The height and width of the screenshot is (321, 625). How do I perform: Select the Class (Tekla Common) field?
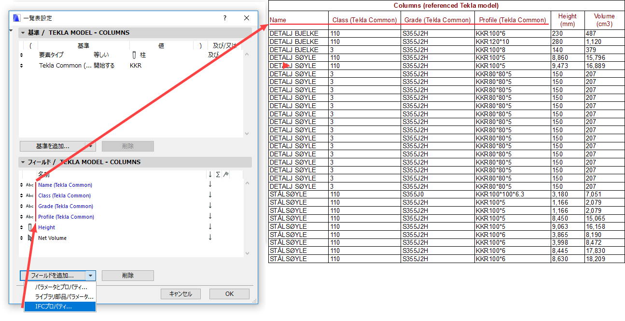65,195
